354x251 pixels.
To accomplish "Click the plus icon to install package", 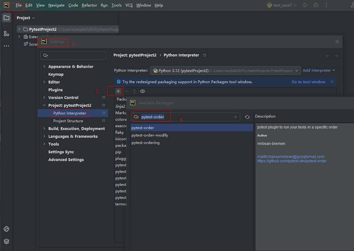I will (x=118, y=91).
